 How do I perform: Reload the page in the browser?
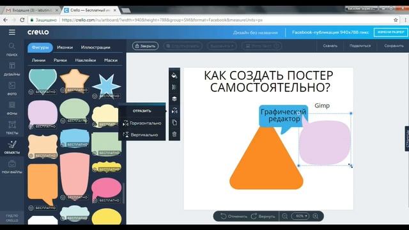click(x=22, y=20)
